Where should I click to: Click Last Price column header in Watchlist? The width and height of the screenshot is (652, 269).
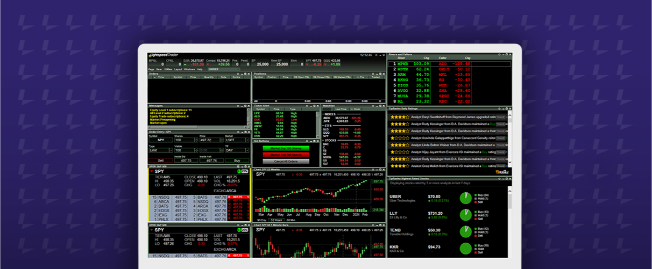(341, 109)
